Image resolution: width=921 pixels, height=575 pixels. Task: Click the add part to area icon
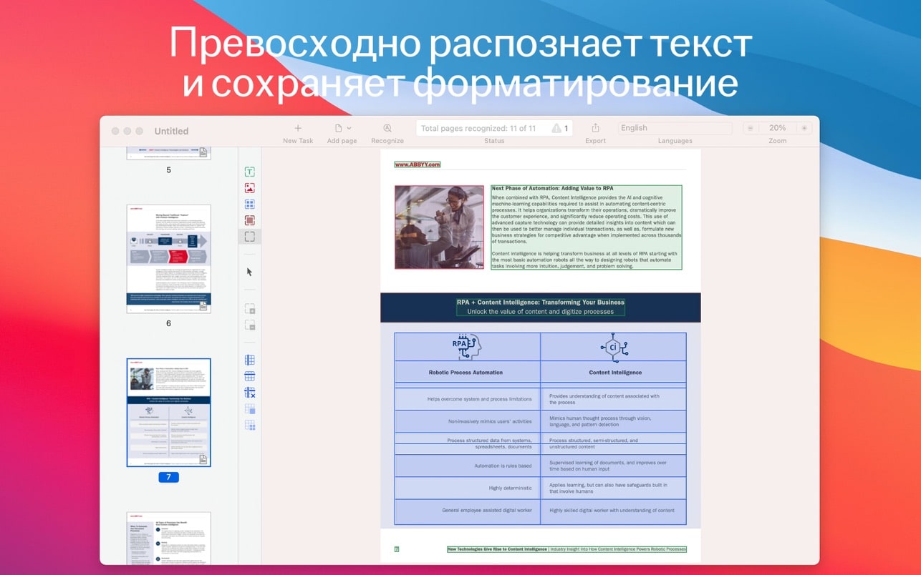249,308
